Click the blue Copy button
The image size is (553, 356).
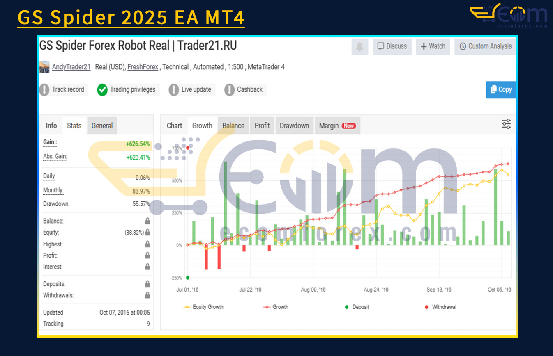[x=501, y=90]
